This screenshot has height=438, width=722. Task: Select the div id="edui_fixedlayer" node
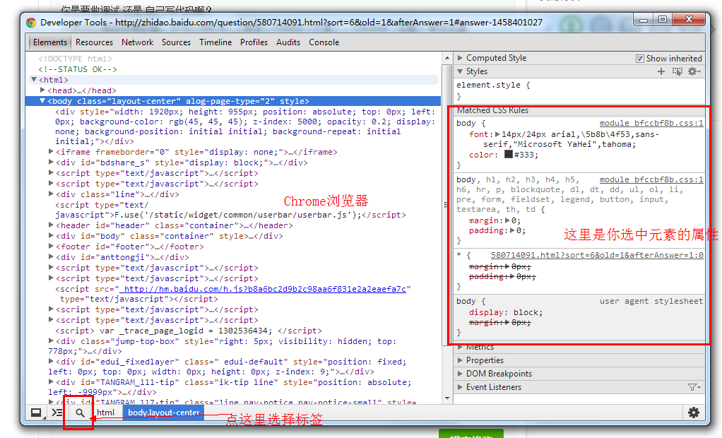click(x=227, y=367)
